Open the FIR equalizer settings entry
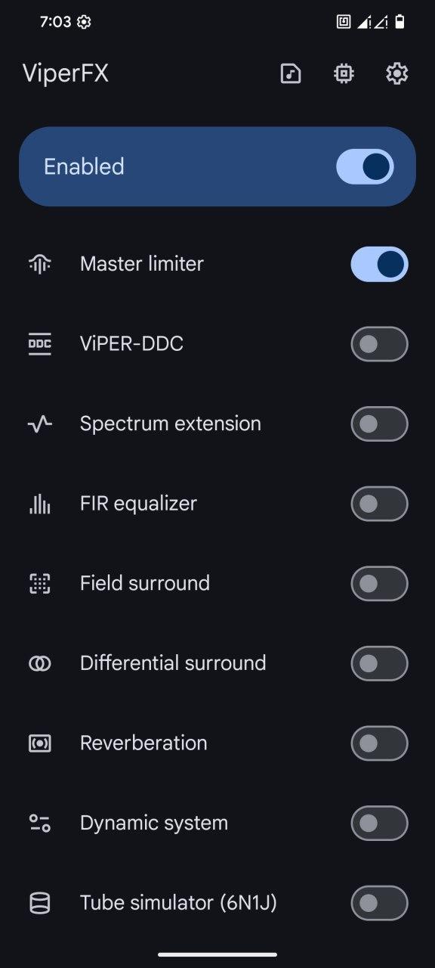 click(x=217, y=504)
